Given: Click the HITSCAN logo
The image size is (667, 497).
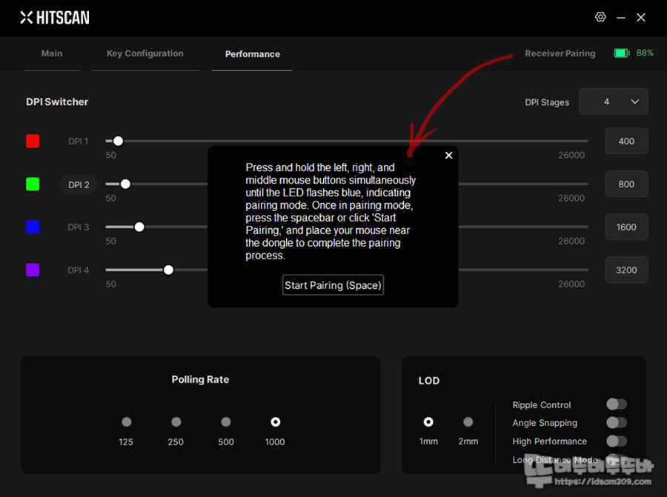Looking at the screenshot, I should pyautogui.click(x=55, y=18).
